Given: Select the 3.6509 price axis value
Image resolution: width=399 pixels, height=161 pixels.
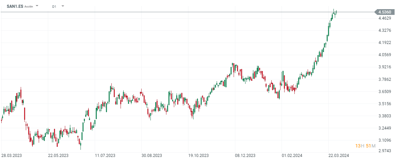Looking at the screenshot, I should 384,92.
